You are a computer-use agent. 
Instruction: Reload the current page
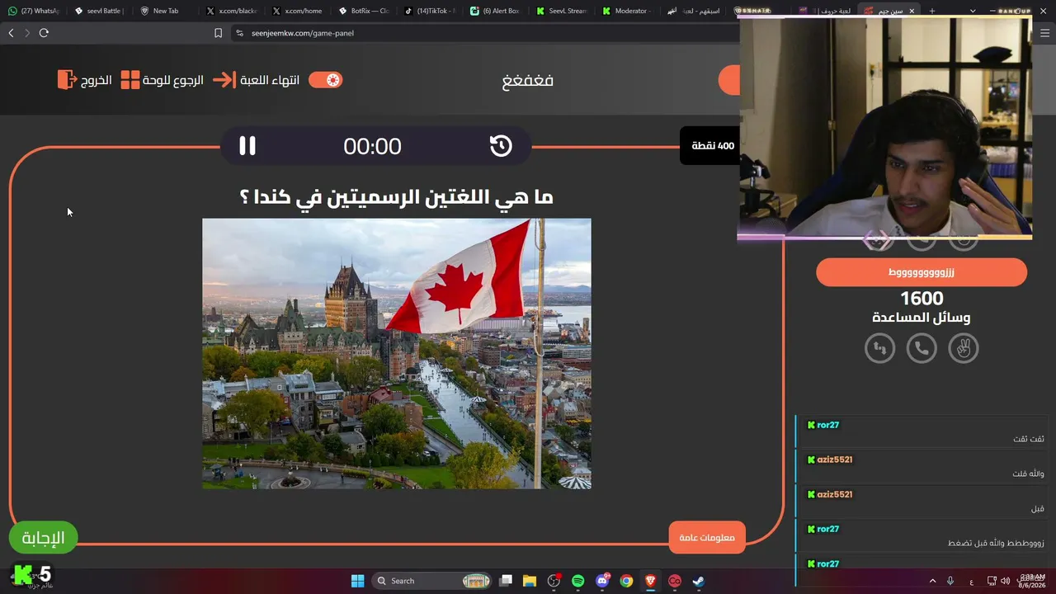tap(44, 33)
